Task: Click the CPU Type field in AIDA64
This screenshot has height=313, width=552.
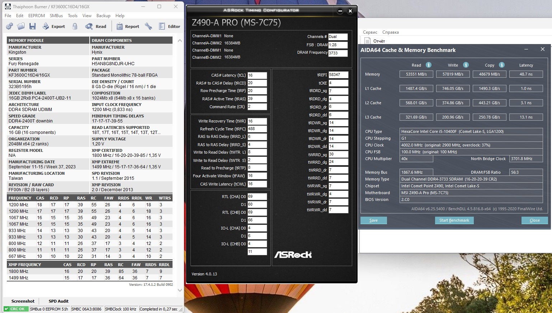Action: (471, 131)
